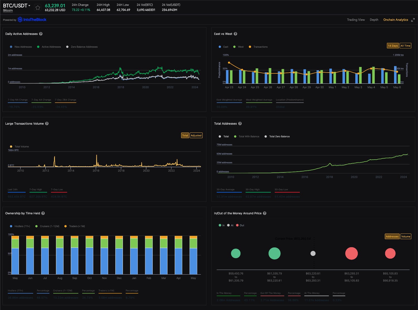The height and width of the screenshot is (310, 418).
Task: Select Adjusted for Large Transactions Volume
Action: (x=196, y=136)
